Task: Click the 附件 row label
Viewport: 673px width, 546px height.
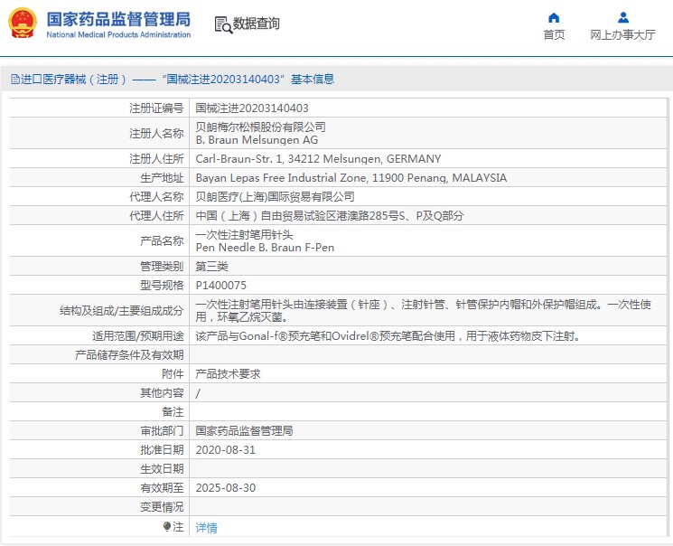Action: (x=173, y=373)
